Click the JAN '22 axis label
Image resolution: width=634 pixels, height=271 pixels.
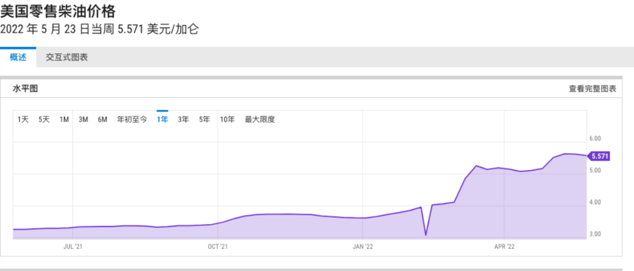[x=363, y=247]
